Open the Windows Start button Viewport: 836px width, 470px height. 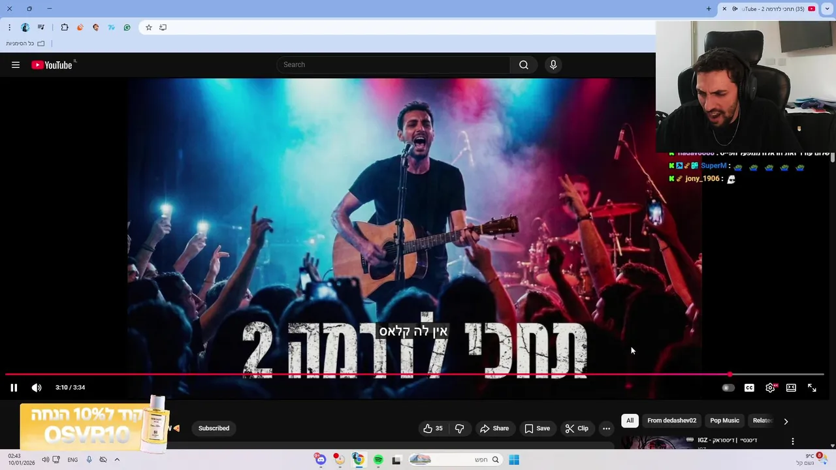coord(514,460)
